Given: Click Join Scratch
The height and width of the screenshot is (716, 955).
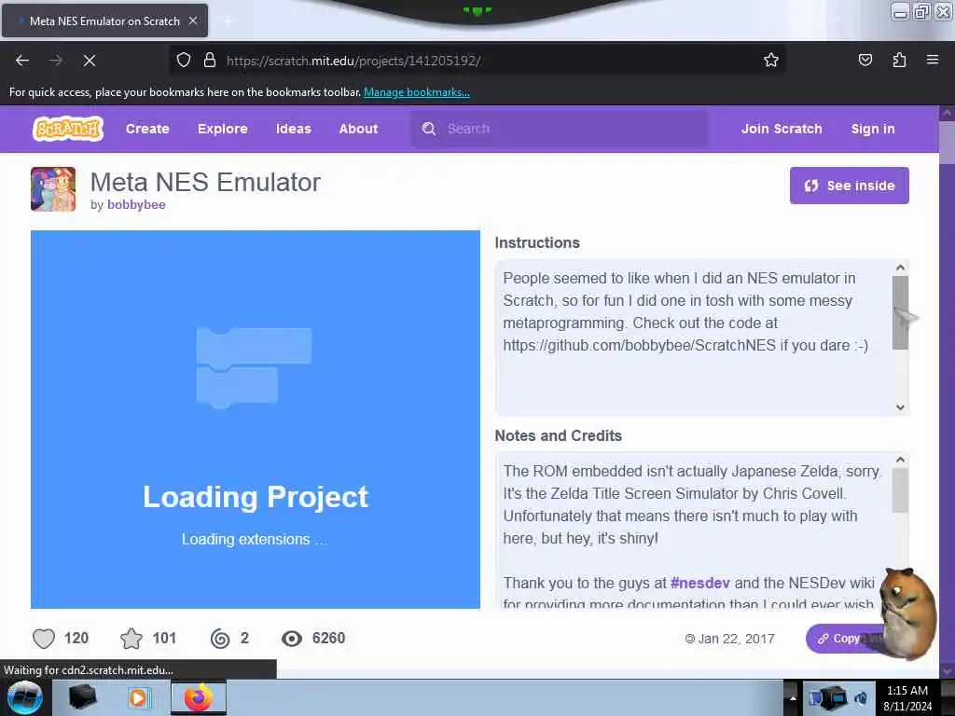Looking at the screenshot, I should [782, 129].
